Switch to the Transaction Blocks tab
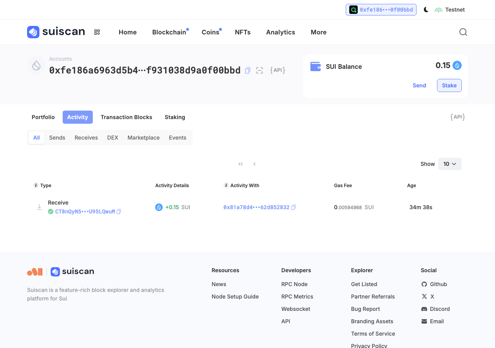The image size is (495, 348). pyautogui.click(x=126, y=117)
